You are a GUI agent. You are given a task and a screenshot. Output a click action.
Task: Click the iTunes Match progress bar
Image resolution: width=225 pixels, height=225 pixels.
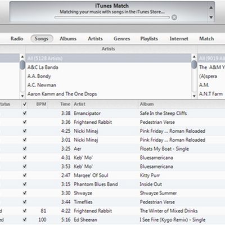pyautogui.click(x=112, y=17)
